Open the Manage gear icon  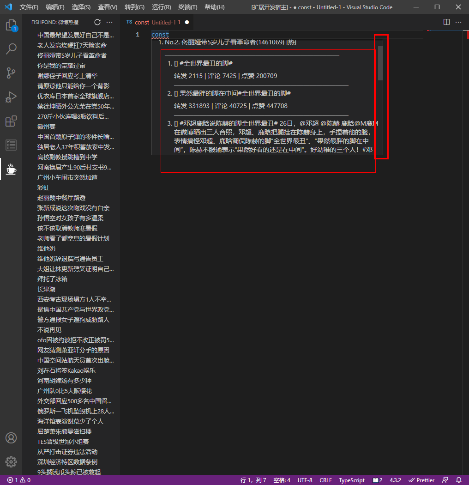click(11, 462)
